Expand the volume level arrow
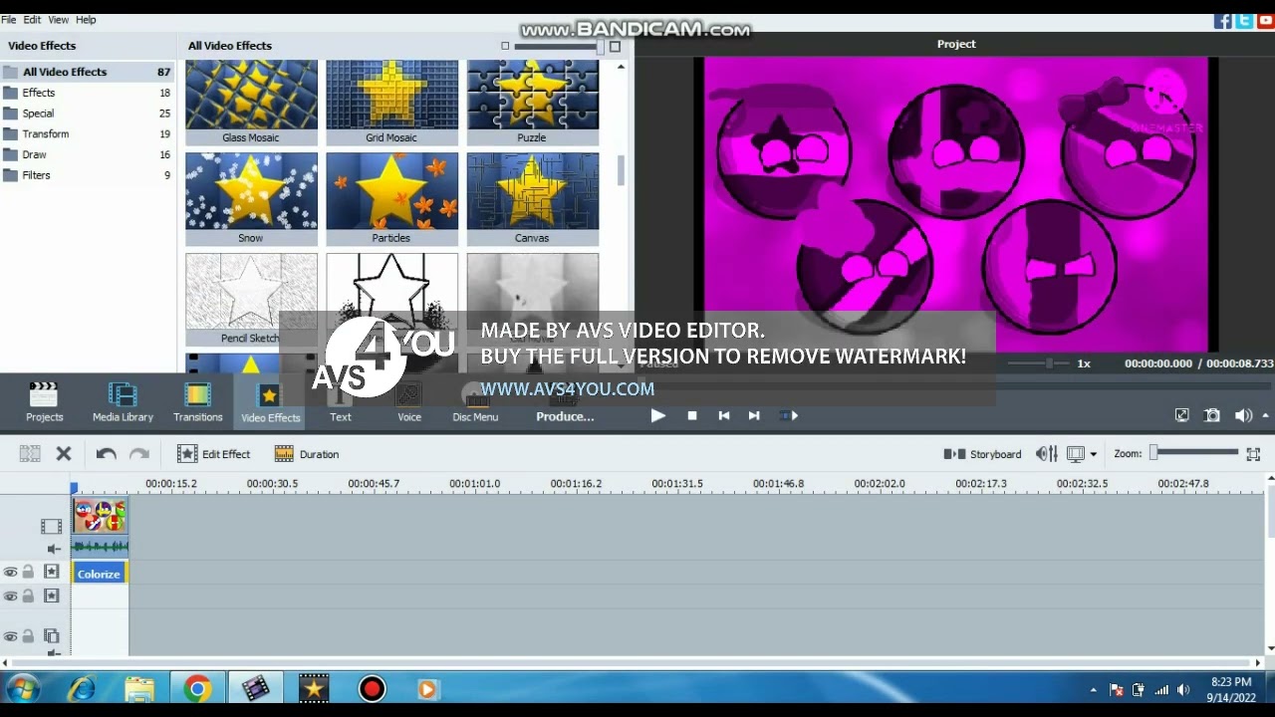This screenshot has width=1275, height=717. click(1265, 415)
